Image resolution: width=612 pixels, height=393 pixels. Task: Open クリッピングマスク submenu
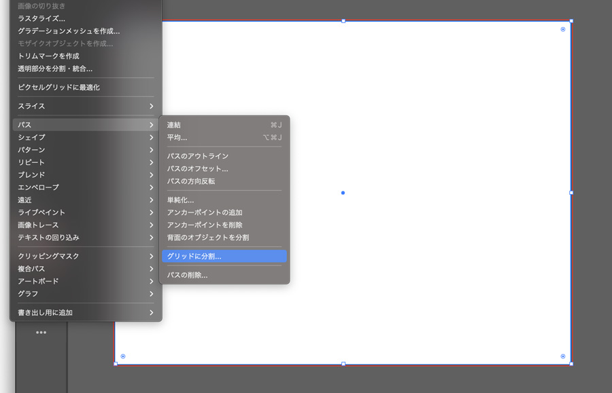pyautogui.click(x=86, y=256)
